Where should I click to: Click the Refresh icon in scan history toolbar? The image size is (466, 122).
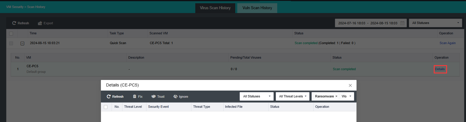[14, 23]
